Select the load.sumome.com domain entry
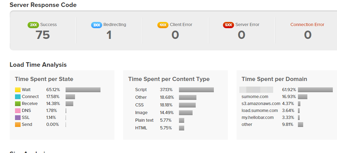Viewport: 337px width, 153px height. click(x=260, y=111)
